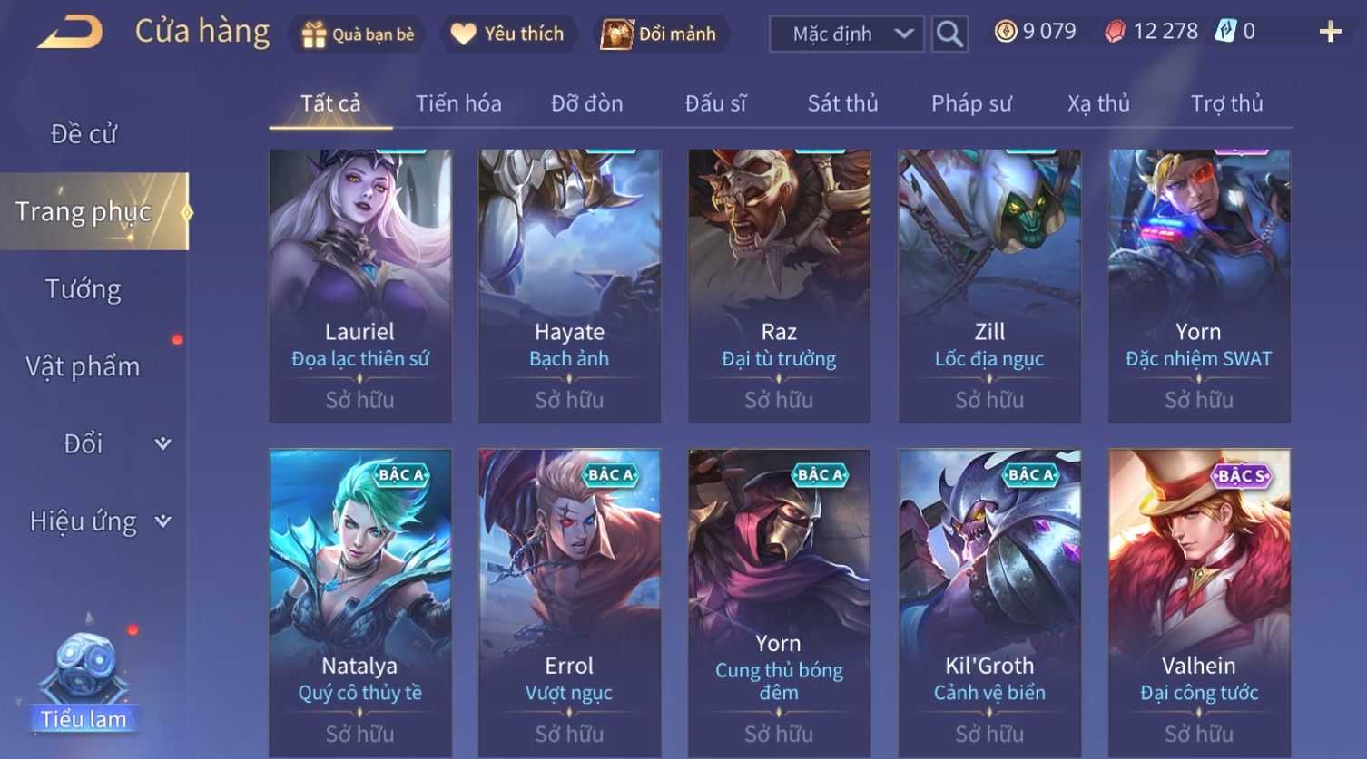Select the Trợ thủ filter tab
The height and width of the screenshot is (759, 1367).
pos(1227,103)
